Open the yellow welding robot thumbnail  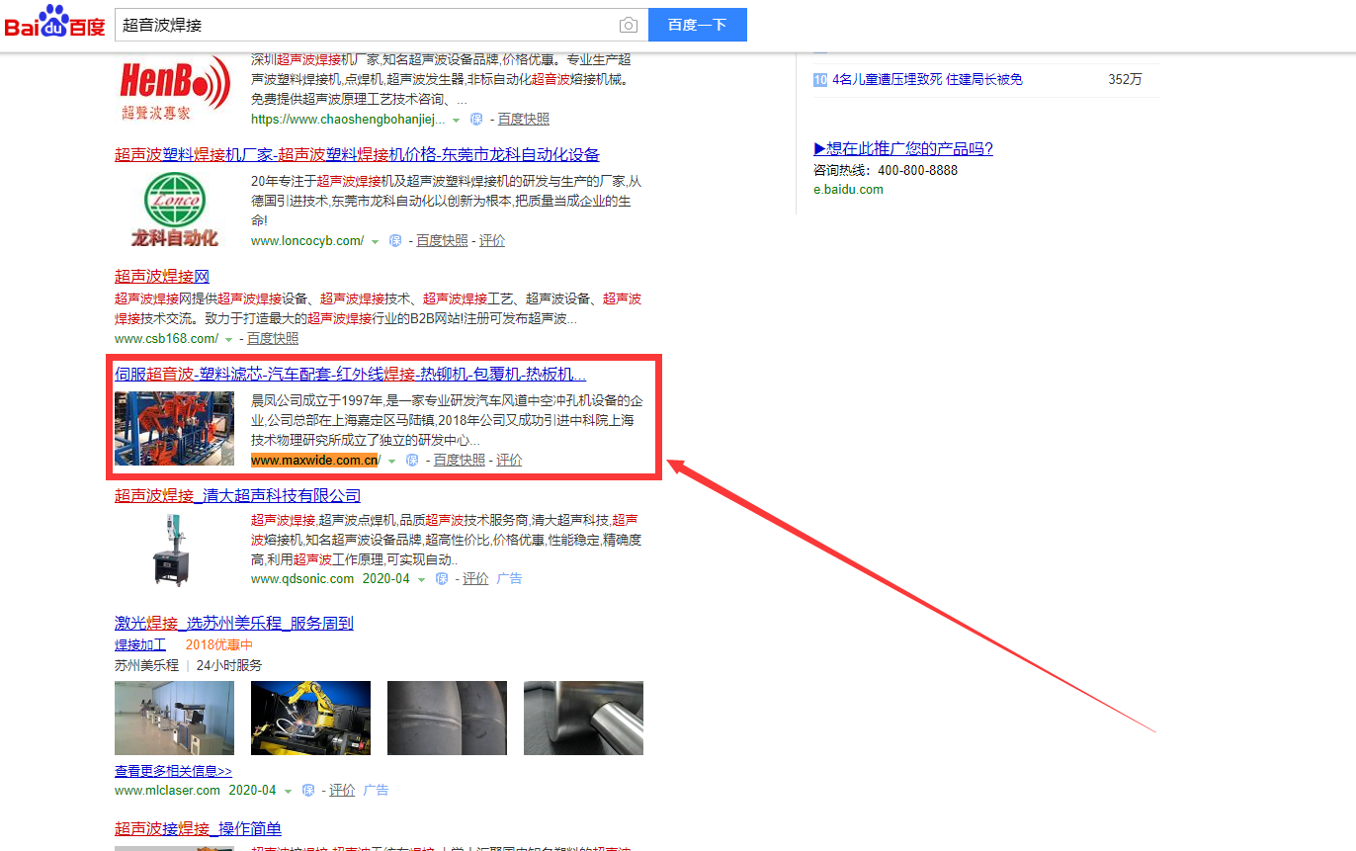(310, 718)
